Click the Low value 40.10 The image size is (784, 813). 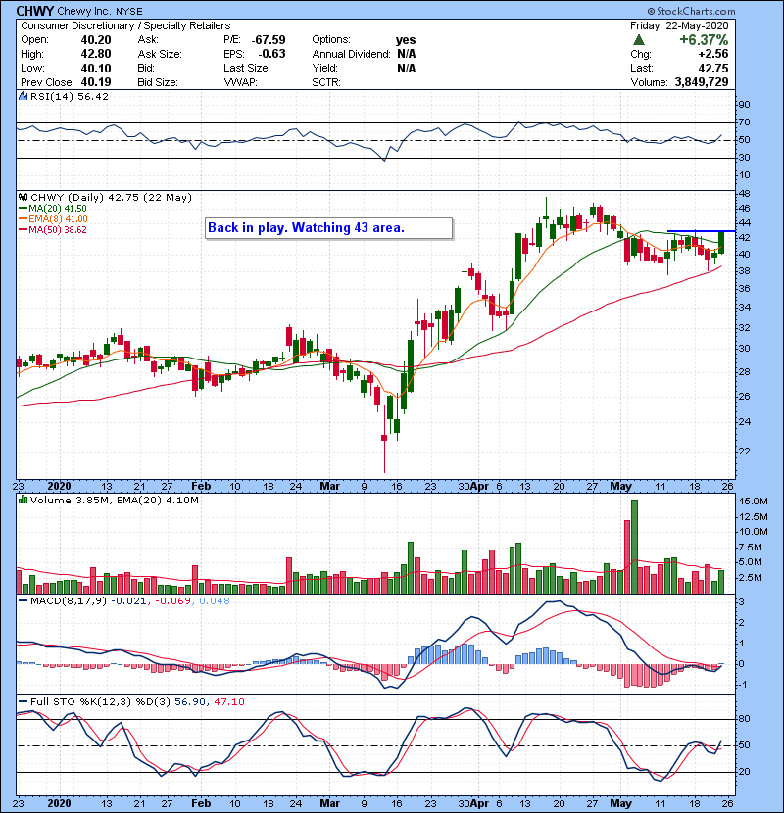(96, 68)
